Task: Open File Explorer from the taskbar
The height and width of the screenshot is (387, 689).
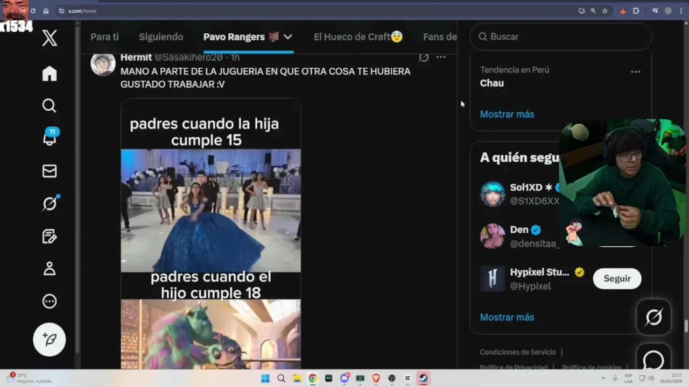Action: tap(297, 378)
